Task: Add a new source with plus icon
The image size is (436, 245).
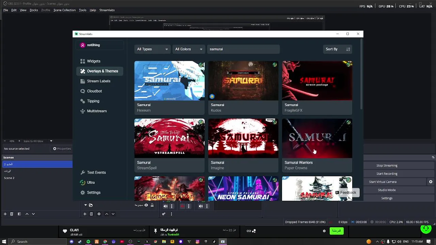Action: (85, 214)
